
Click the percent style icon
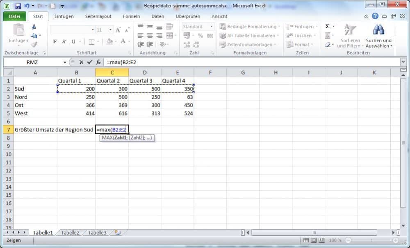coord(200,36)
